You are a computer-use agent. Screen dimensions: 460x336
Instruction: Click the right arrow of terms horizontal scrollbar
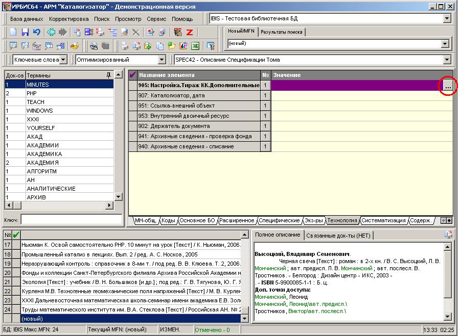click(x=109, y=205)
